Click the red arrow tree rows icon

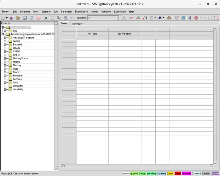pos(145,18)
